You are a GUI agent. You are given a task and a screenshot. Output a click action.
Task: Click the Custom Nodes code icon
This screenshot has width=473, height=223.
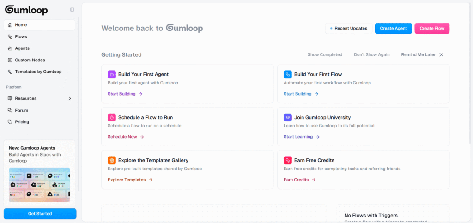10,60
